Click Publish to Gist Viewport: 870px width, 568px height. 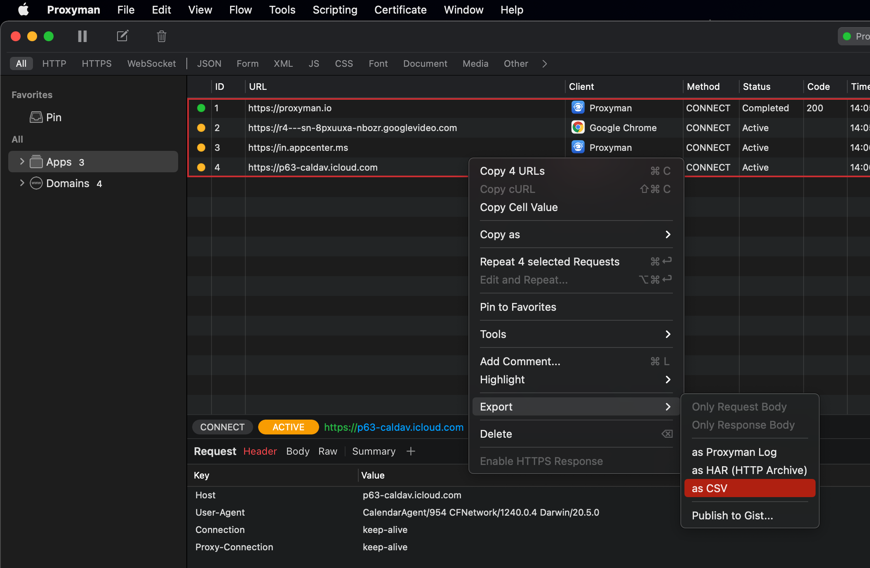(732, 515)
